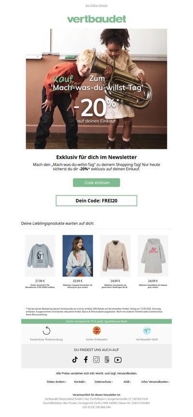Open the Zur Online-Version link
Screen dimensions: 193x417
click(96, 5)
